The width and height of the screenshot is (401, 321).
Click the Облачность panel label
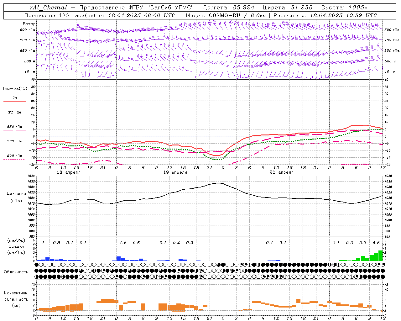(16, 272)
